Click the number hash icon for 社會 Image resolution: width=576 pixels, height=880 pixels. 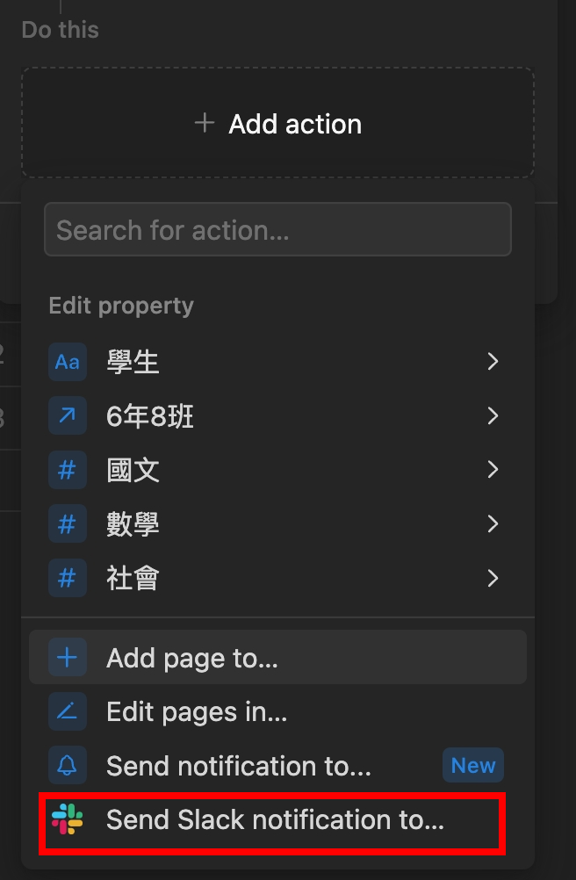point(68,578)
